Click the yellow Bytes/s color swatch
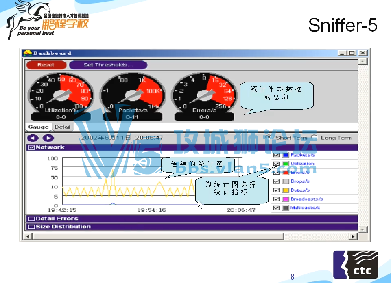 point(286,190)
